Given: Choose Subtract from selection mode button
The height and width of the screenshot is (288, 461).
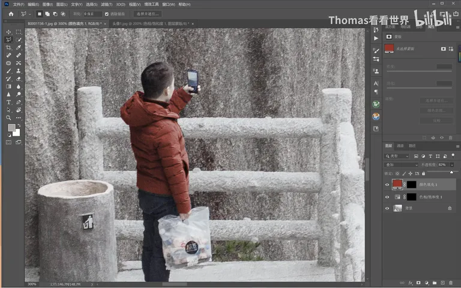Looking at the screenshot, I should click(x=55, y=14).
